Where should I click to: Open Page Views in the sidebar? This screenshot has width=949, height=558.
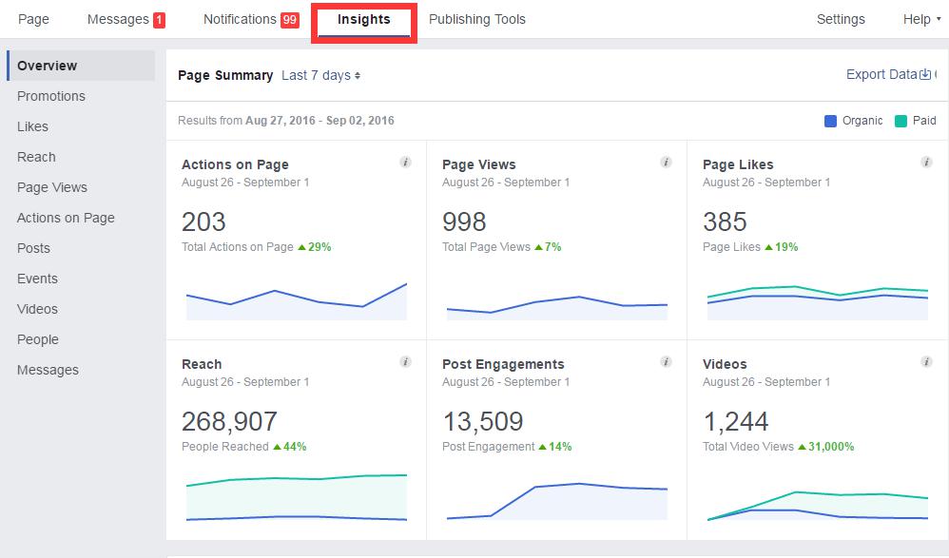(52, 187)
